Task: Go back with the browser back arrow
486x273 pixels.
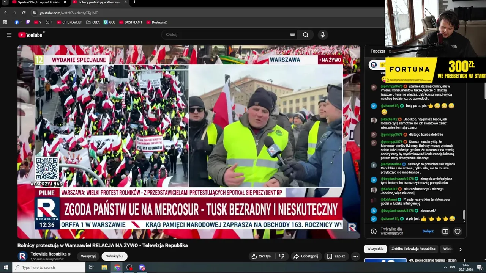Action: click(5, 13)
